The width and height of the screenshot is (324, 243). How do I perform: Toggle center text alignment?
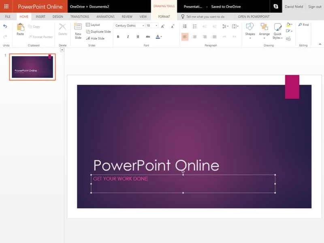[x=195, y=36]
